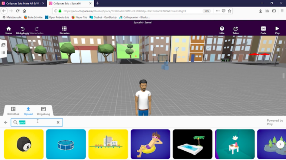Go back with the arrow left of search
286x160 pixels.
pyautogui.click(x=6, y=122)
